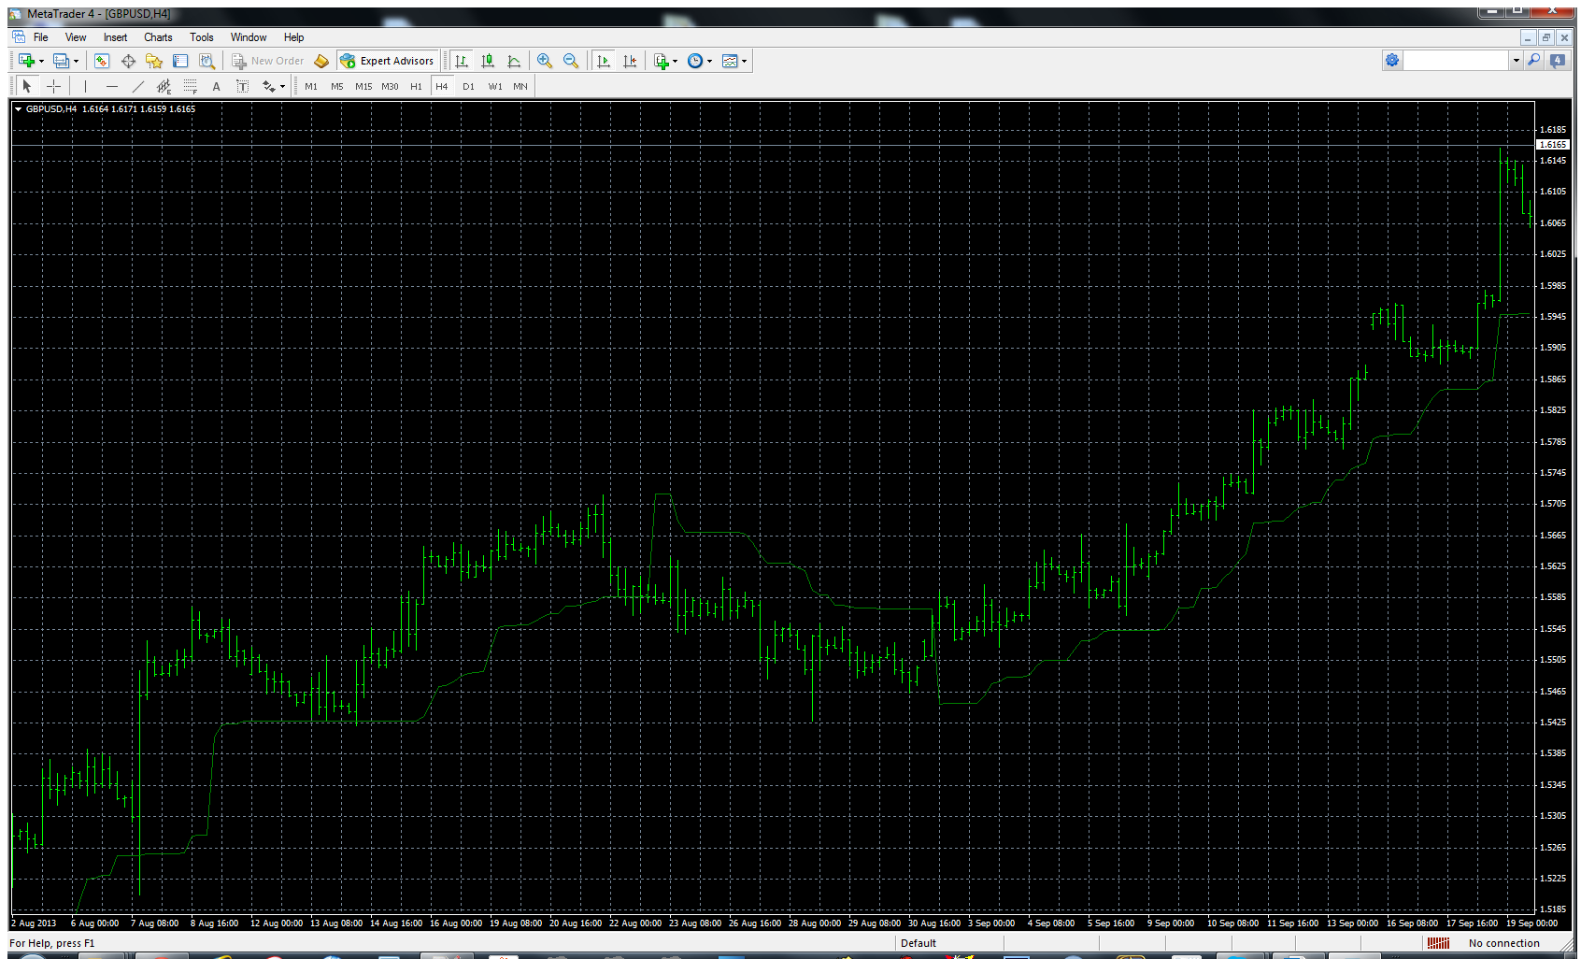Expand the New Chart dropdown arrow
The image size is (1581, 959).
(41, 61)
